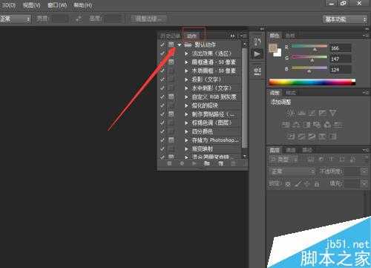Click the third collapsed dock panel icon

(x=257, y=71)
